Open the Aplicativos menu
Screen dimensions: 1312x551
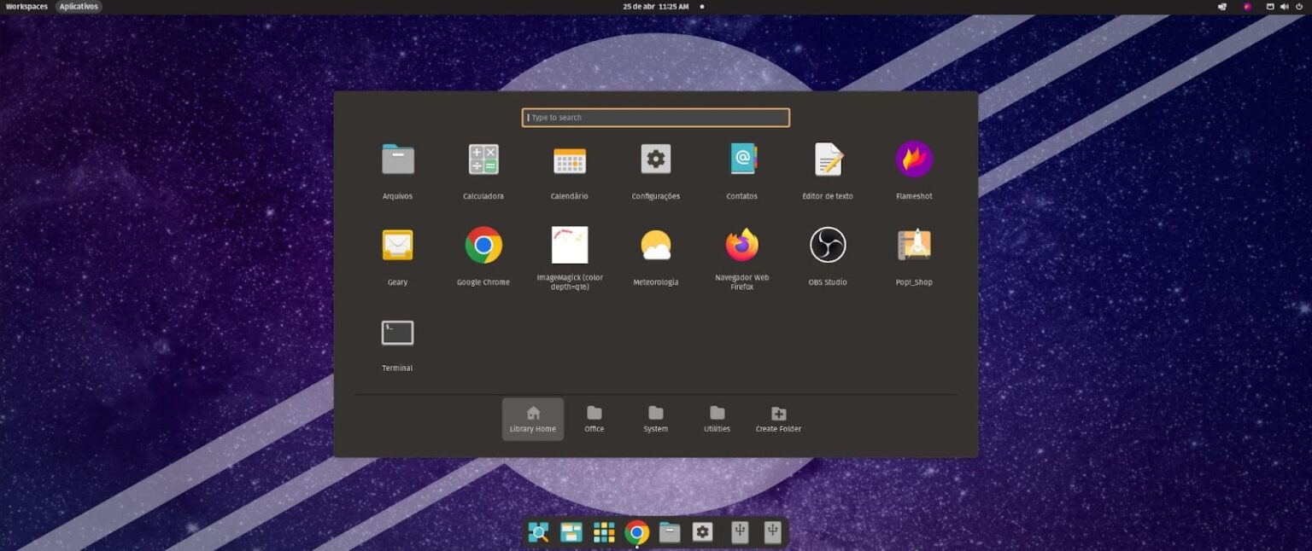click(x=79, y=6)
